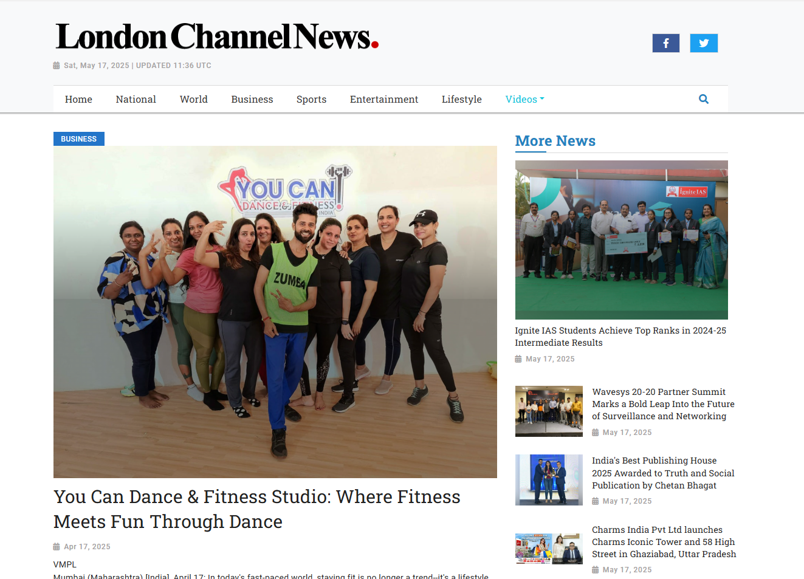The image size is (804, 579).
Task: Open the Sports section
Action: click(311, 99)
